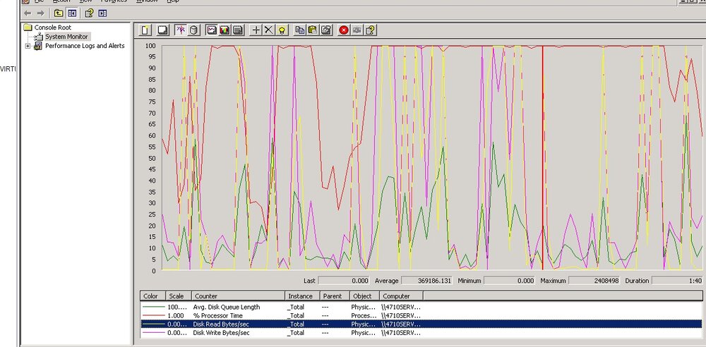Click the _Total instance of Disk Write Bytes/sec

click(x=295, y=333)
